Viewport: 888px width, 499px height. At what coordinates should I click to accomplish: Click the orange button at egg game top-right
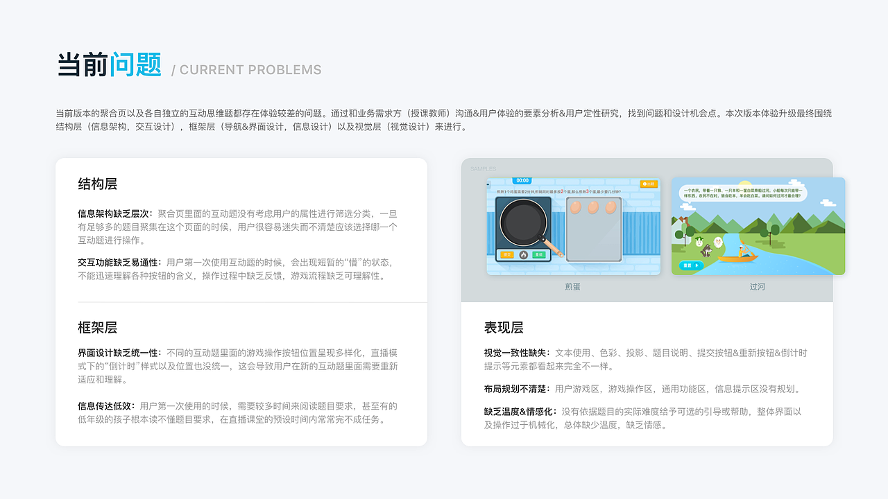click(x=649, y=184)
